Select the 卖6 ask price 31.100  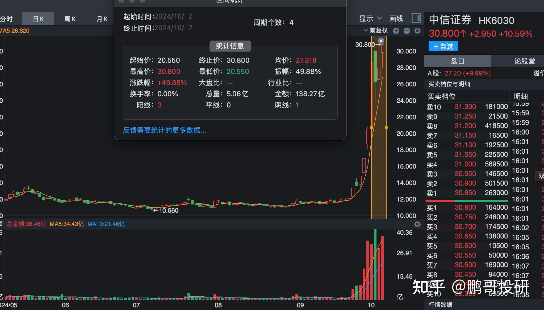pos(465,145)
